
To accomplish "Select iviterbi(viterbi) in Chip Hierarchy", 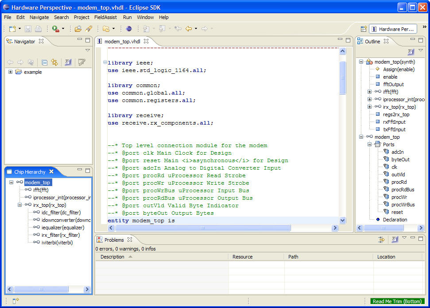I will tap(57, 243).
